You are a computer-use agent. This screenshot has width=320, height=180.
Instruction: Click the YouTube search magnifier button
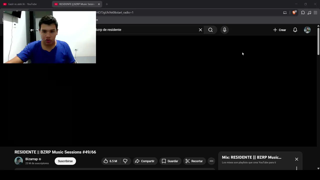[210, 30]
